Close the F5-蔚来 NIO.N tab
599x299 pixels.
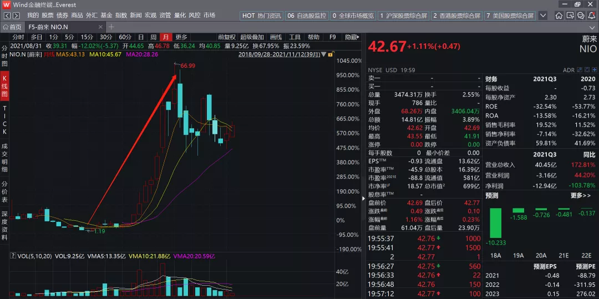100,27
